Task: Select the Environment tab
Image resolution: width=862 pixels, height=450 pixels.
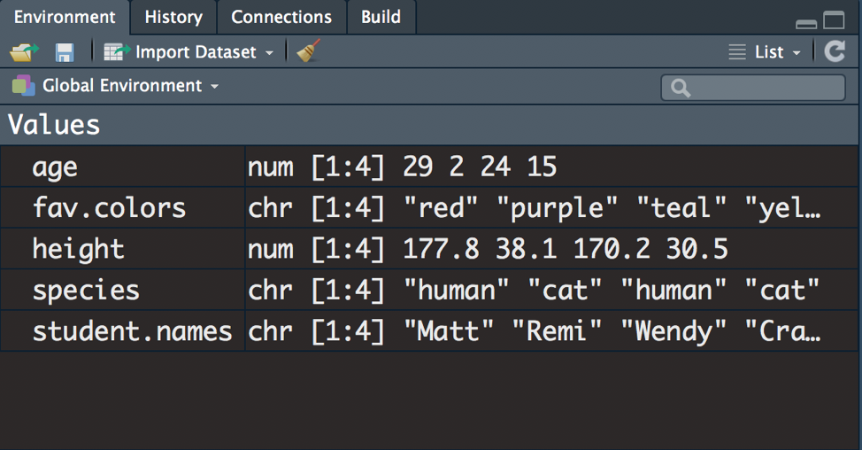Action: 65,17
